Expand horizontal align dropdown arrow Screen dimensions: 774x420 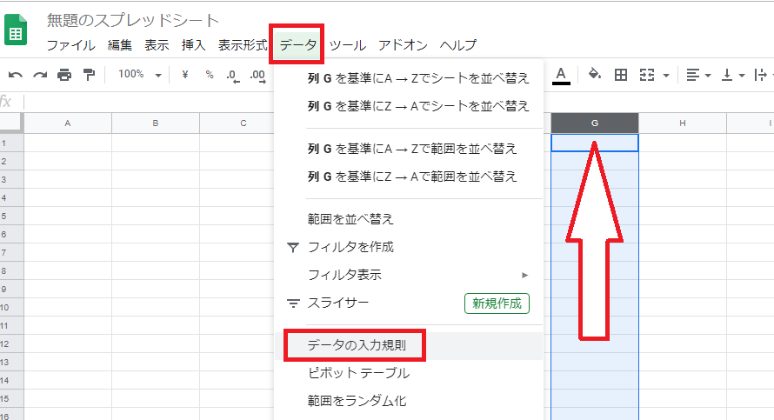[708, 76]
